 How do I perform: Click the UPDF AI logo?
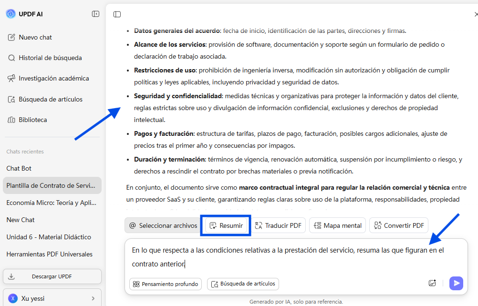tap(22, 14)
